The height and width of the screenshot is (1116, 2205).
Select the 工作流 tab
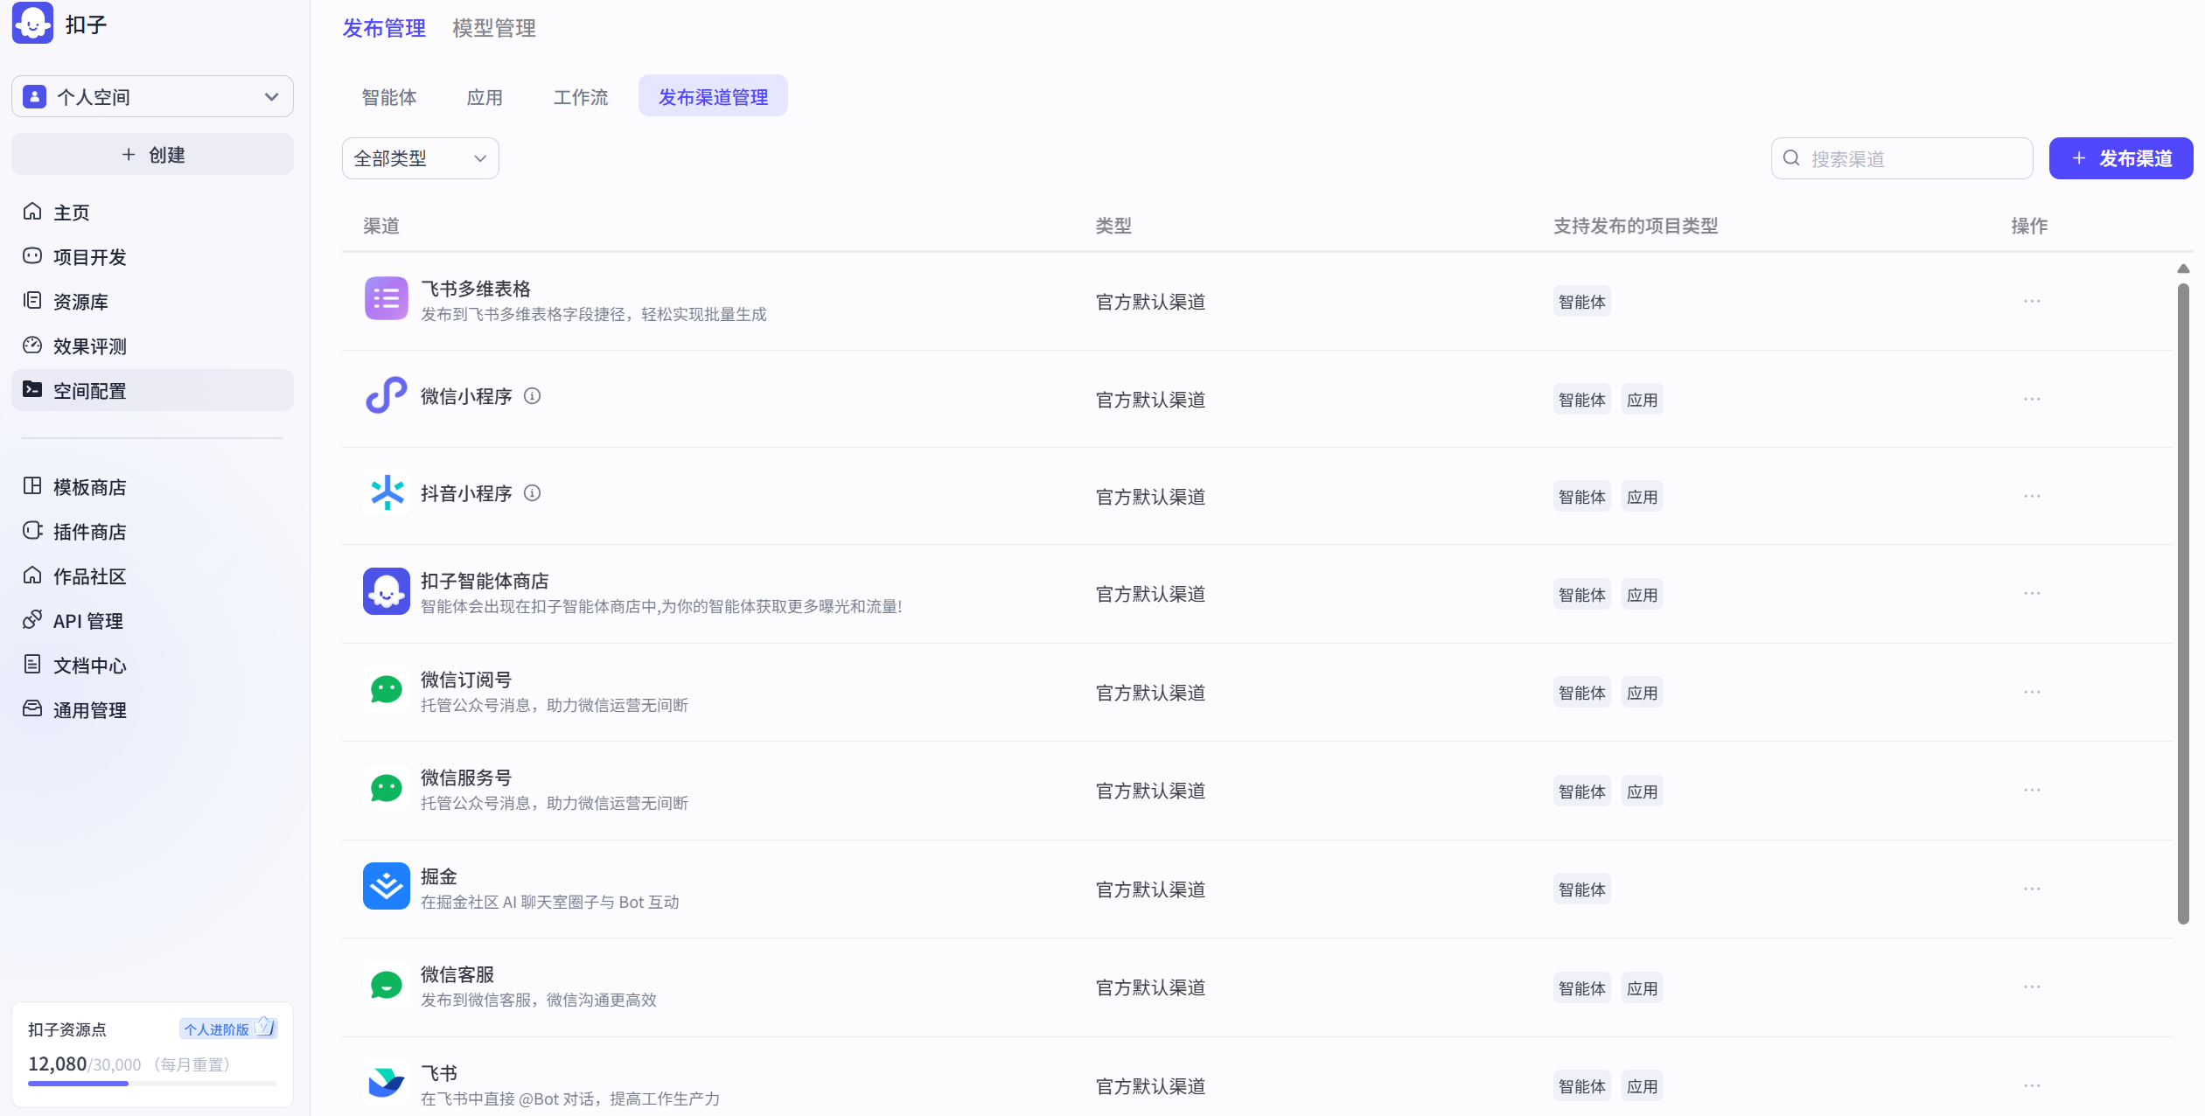(x=580, y=96)
